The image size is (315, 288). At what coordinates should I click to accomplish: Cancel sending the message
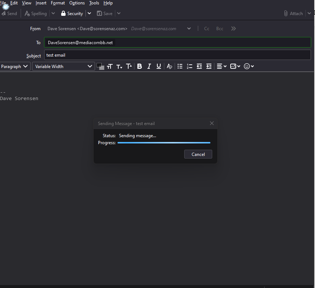[198, 154]
